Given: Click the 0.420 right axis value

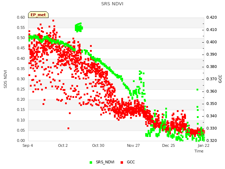Looking at the screenshot, I should tap(212, 17).
